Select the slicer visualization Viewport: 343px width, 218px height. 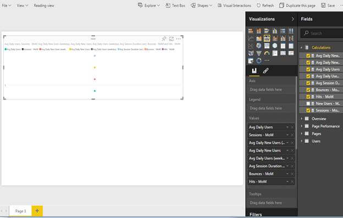[x=251, y=60]
